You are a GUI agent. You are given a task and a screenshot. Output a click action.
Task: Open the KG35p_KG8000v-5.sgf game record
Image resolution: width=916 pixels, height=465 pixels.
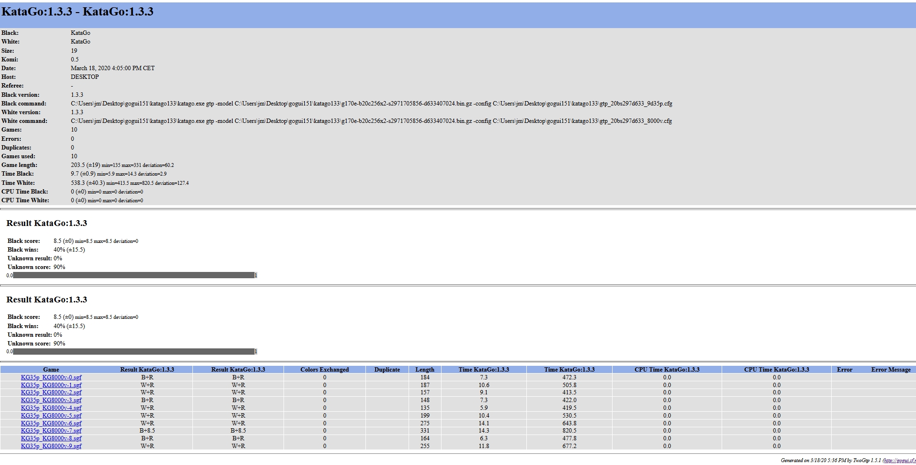point(51,416)
